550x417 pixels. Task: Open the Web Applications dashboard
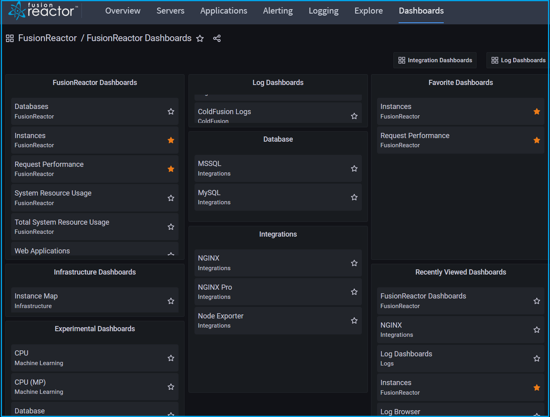click(95, 249)
